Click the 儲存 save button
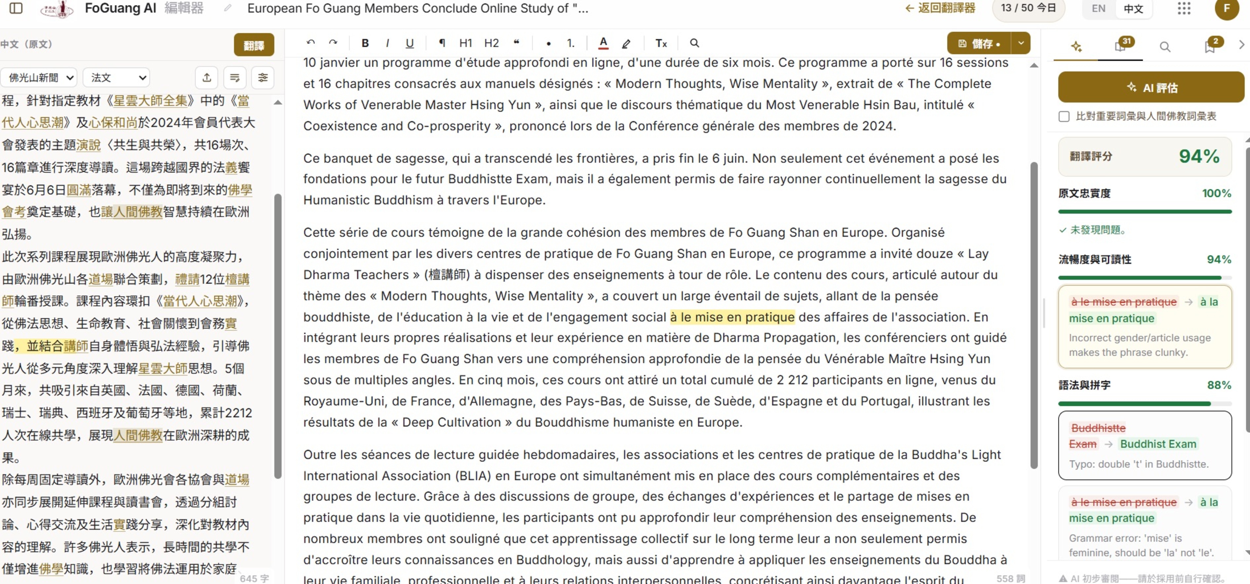The height and width of the screenshot is (584, 1250). pos(979,43)
